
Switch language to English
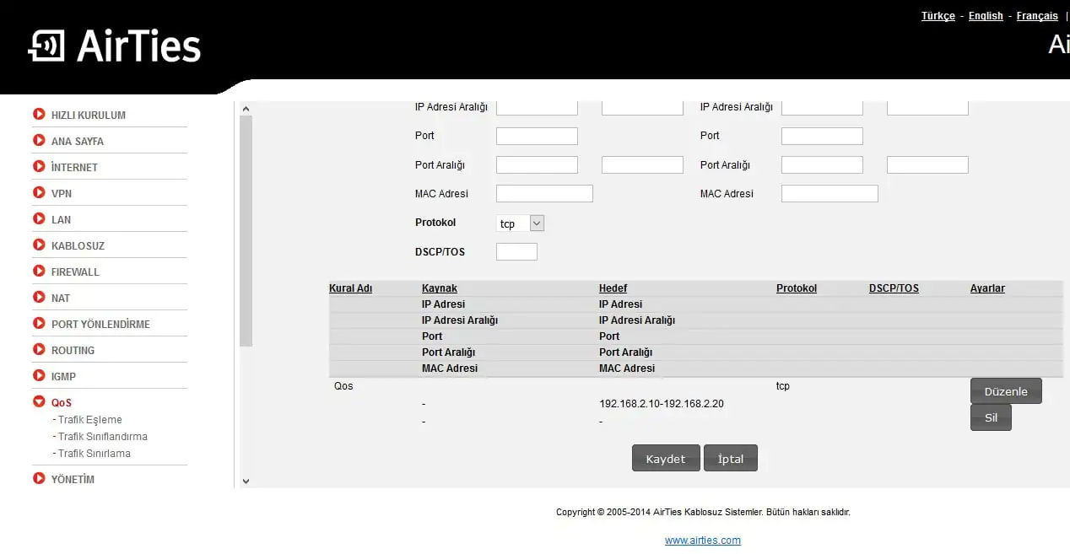(x=985, y=16)
